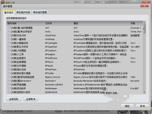Viewport: 152px width, 114px height.
Task: Click the 178 游戏网 版权所有 status text
Action: click(x=17, y=111)
